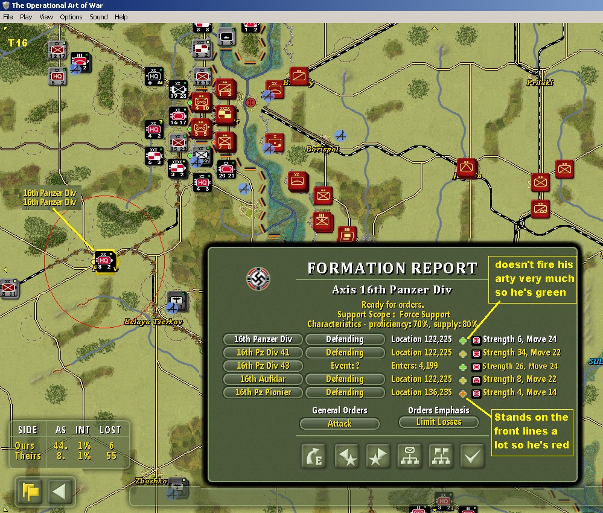
Task: Select the black unit counter numbered 16 17
Action: click(x=178, y=116)
